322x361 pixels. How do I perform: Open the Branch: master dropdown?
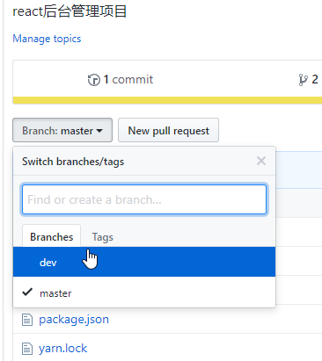click(x=62, y=130)
